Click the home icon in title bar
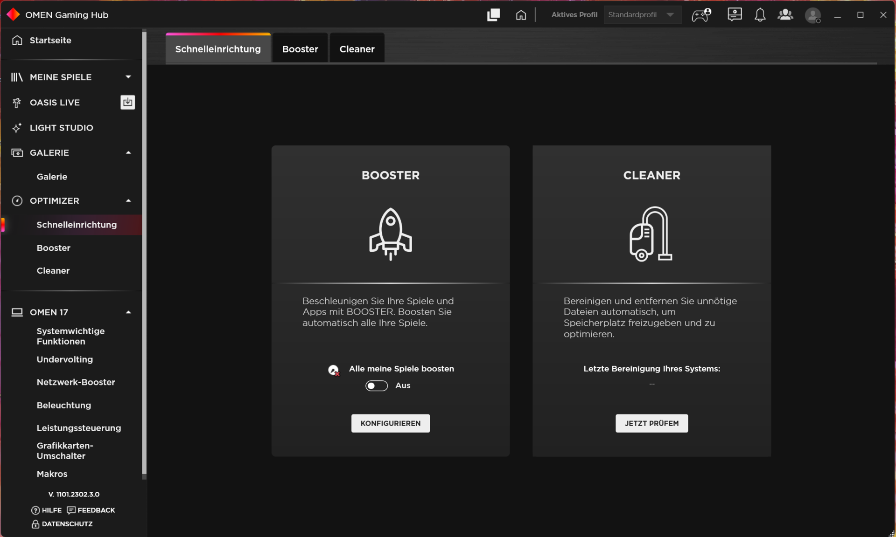896x537 pixels. click(521, 15)
